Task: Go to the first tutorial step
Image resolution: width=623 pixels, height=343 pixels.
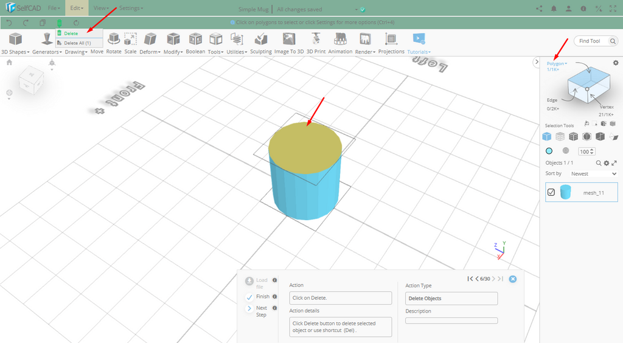Action: click(470, 279)
